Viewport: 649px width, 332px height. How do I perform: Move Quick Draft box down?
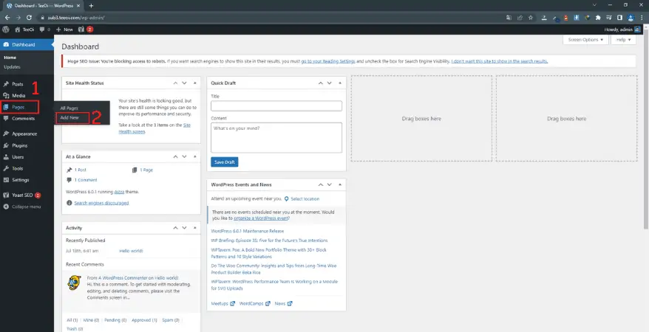[x=329, y=83]
